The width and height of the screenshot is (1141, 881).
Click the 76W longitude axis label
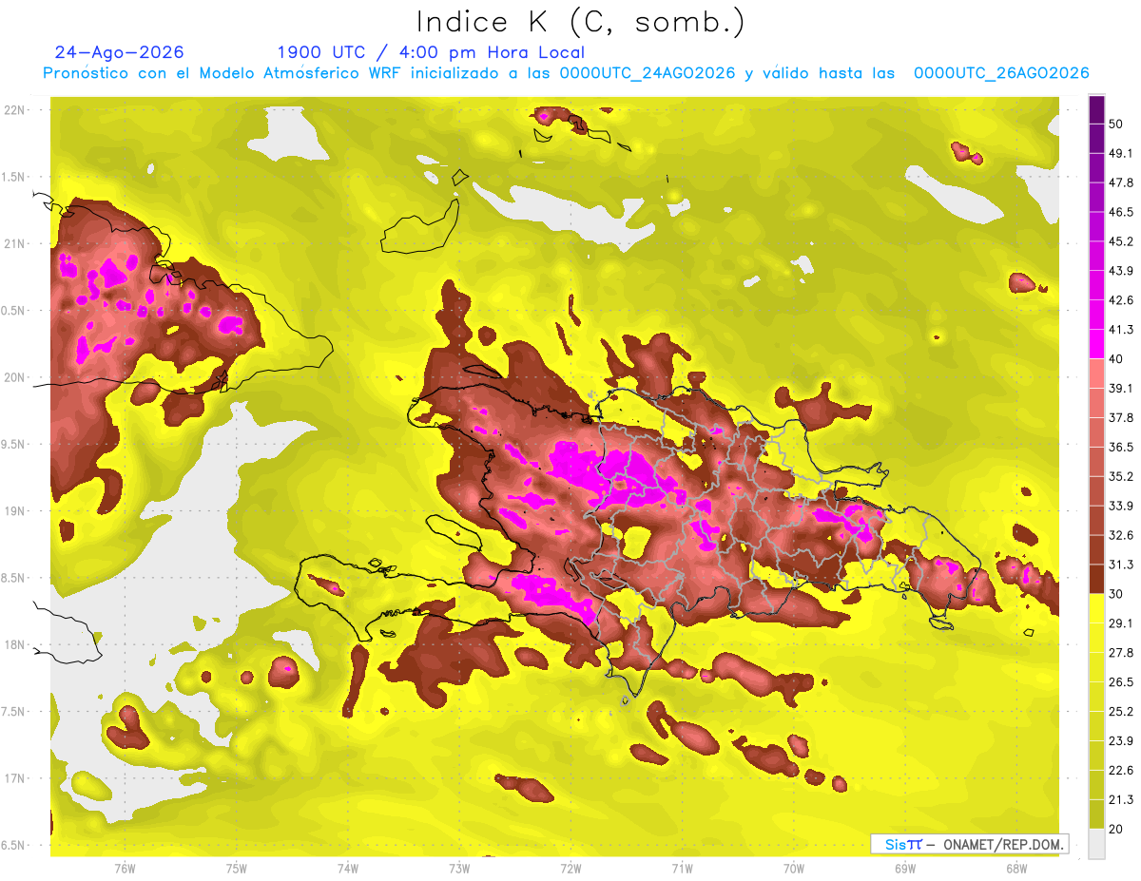tap(125, 868)
